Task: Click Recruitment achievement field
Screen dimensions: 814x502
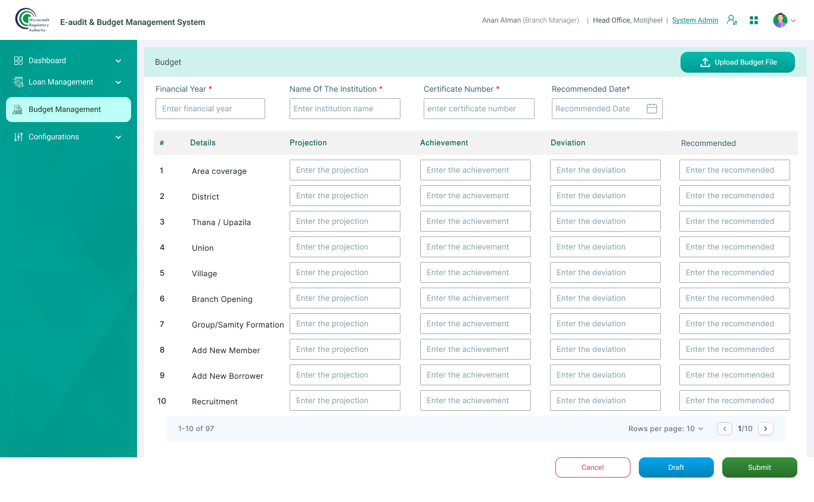Action: point(476,401)
